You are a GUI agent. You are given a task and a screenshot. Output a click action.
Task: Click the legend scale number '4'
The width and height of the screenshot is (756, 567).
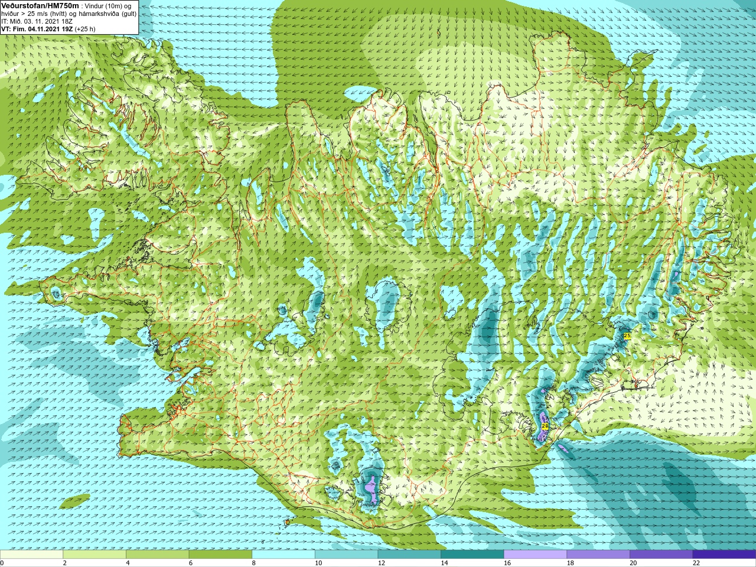tap(128, 563)
